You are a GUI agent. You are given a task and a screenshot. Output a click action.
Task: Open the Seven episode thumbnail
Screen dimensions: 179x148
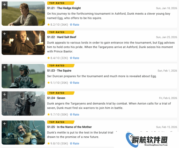[x=23, y=103]
